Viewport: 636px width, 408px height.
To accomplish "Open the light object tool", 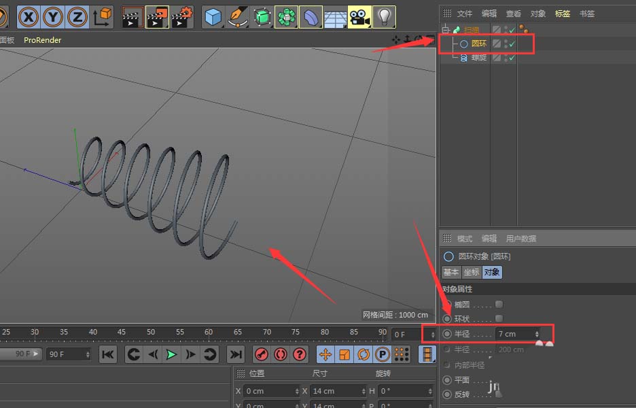I will point(384,16).
